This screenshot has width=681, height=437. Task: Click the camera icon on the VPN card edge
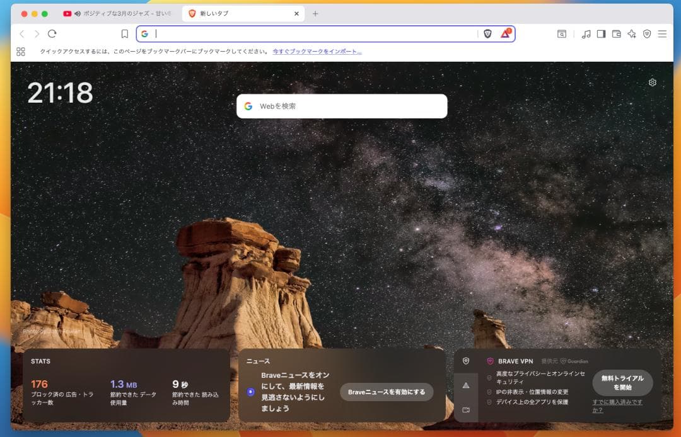(467, 409)
